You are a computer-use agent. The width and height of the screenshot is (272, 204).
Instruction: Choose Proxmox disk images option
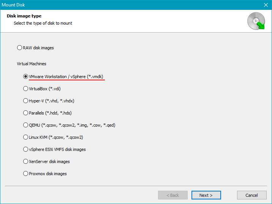pos(45,174)
